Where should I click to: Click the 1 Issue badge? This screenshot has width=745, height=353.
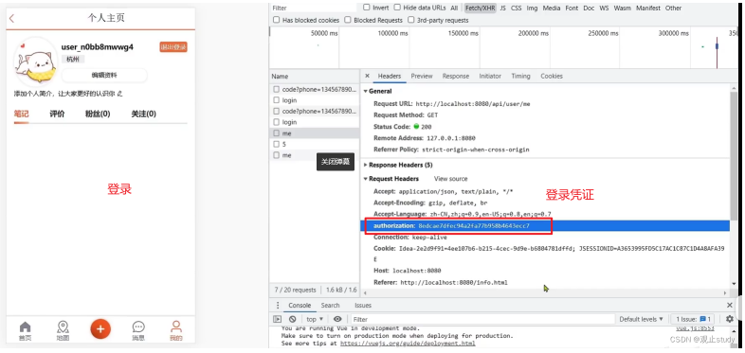693,319
